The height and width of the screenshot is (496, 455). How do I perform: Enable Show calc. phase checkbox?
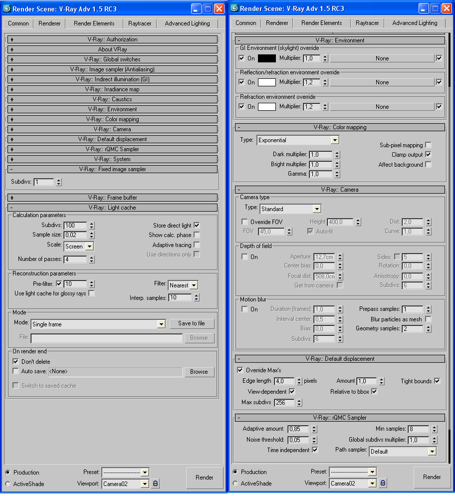(x=197, y=235)
